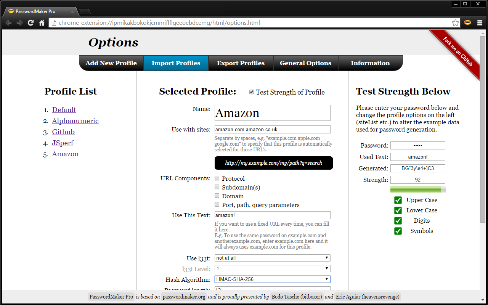Open the General Options tab

306,63
